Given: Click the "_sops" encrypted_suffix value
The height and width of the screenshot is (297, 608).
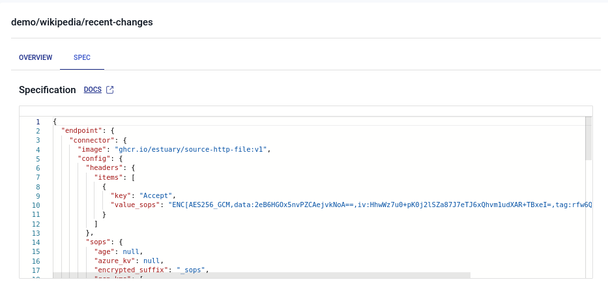Looking at the screenshot, I should [187, 270].
